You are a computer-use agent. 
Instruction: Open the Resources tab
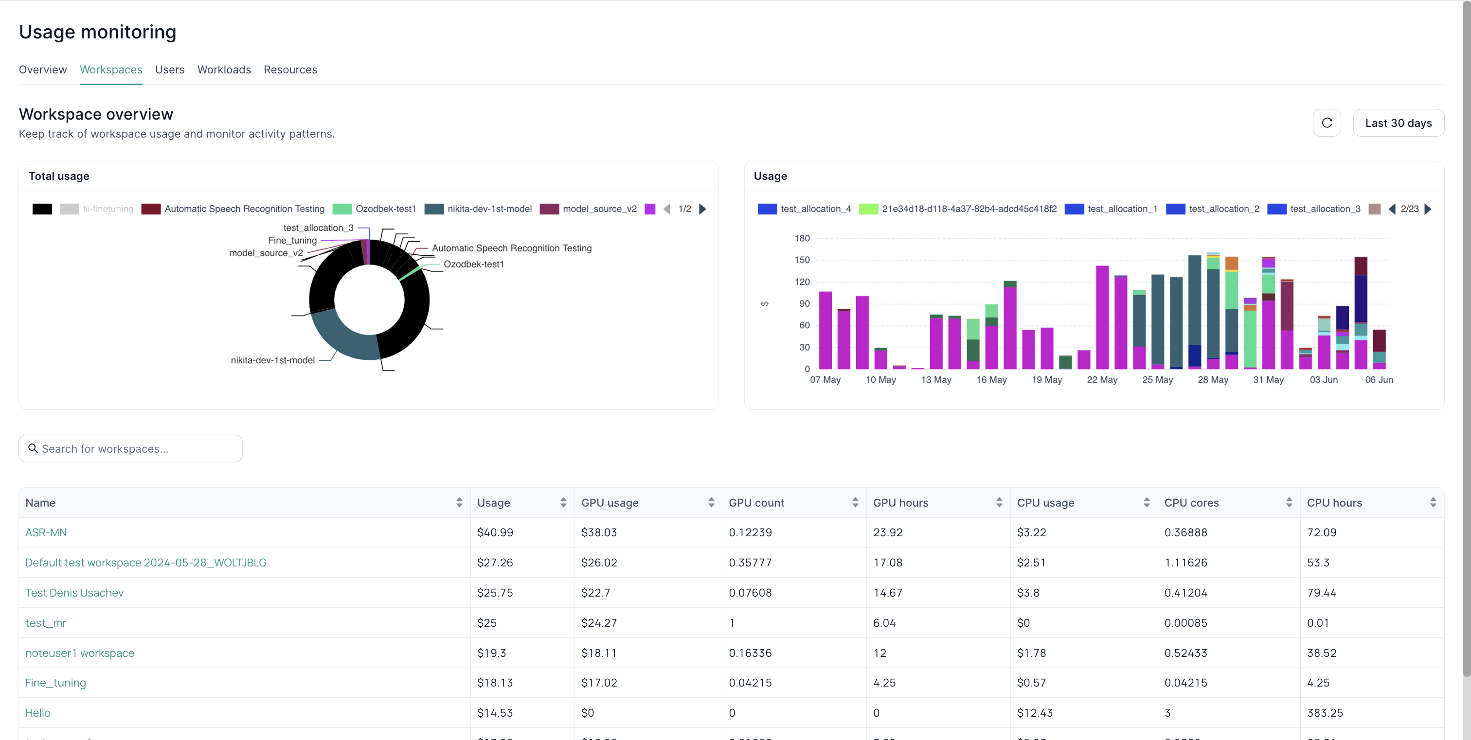[x=290, y=70]
